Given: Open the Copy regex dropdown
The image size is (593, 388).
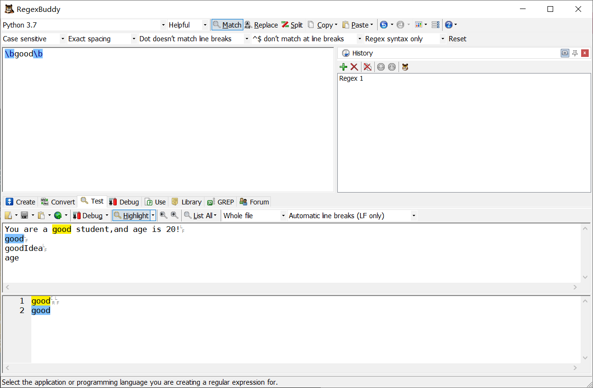Looking at the screenshot, I should (x=323, y=25).
